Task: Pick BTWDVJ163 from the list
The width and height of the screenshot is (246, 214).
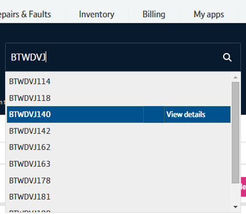Action: (119, 164)
